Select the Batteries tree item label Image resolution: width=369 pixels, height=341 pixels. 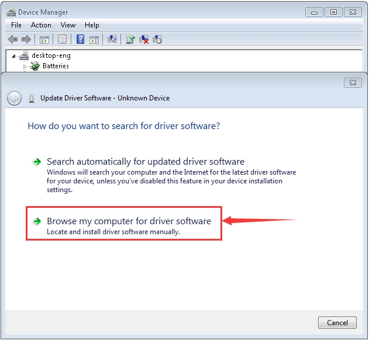point(56,66)
